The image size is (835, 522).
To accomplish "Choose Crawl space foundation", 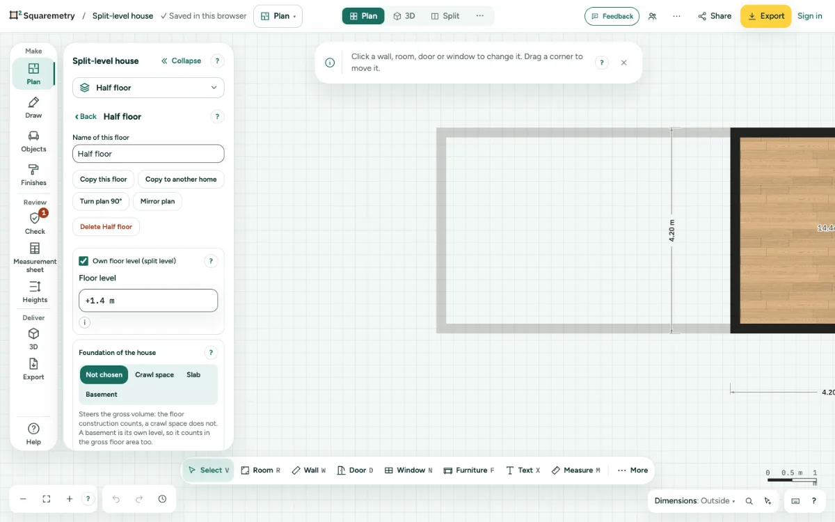I will [x=154, y=374].
